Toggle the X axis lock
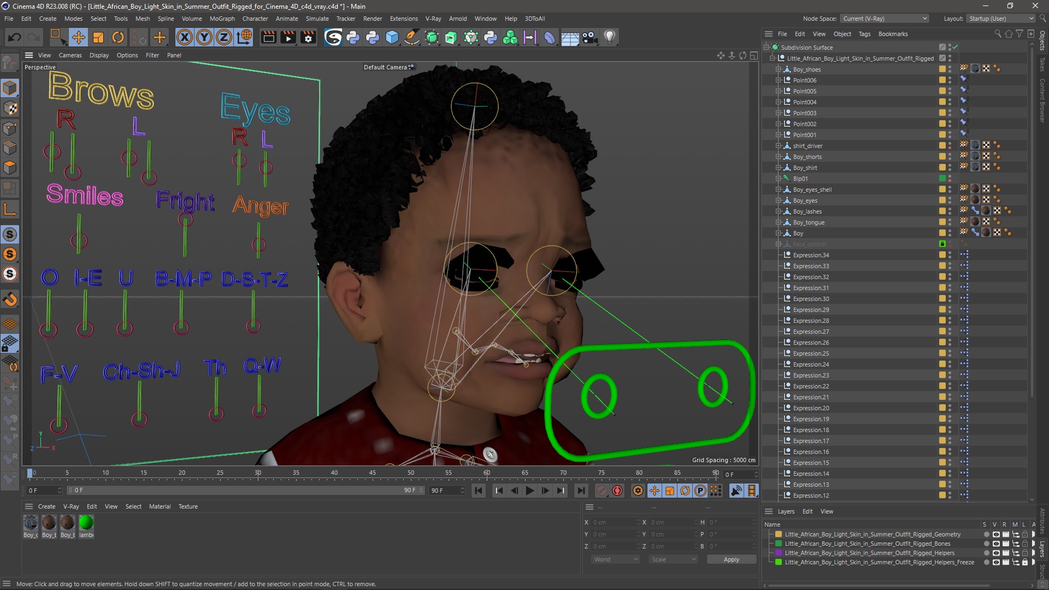 pos(185,37)
